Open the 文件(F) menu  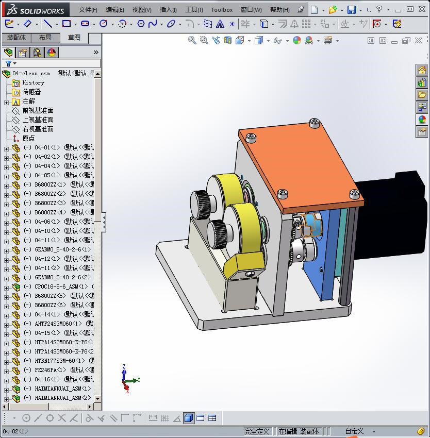(x=88, y=10)
